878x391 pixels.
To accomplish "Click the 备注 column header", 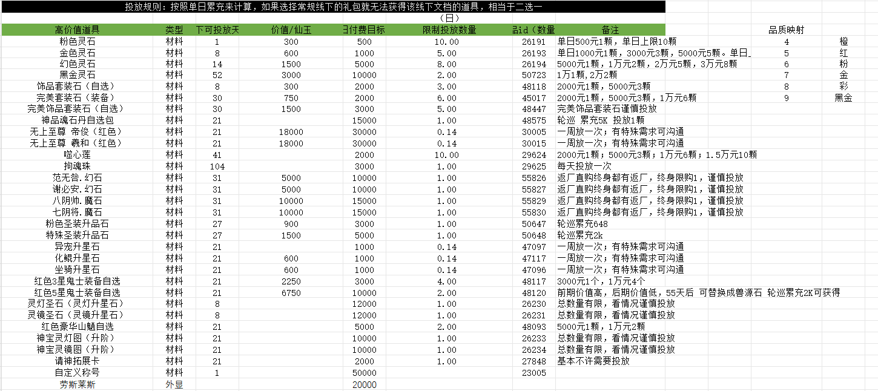I will (610, 30).
